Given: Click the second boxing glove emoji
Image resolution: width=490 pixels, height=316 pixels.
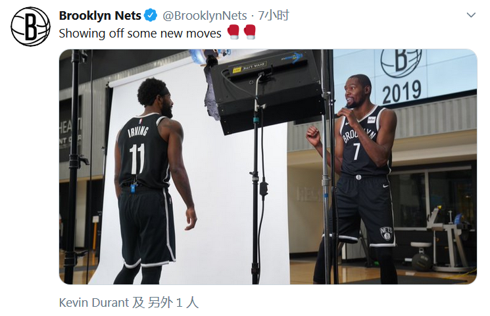Looking at the screenshot, I should coord(250,32).
